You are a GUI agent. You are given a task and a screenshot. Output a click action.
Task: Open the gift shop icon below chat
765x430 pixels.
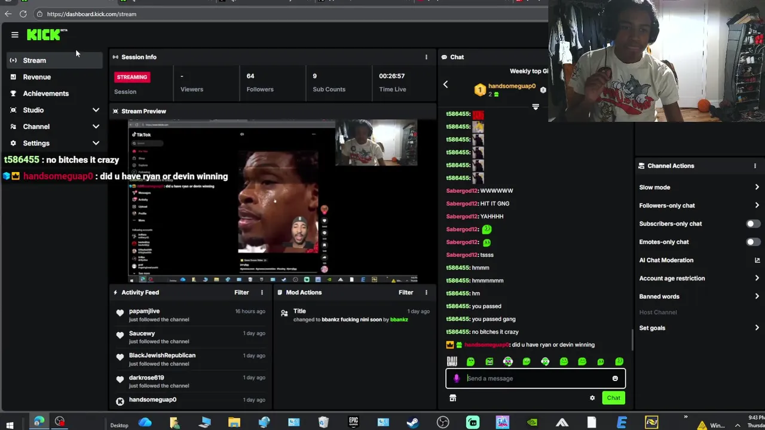(x=452, y=398)
